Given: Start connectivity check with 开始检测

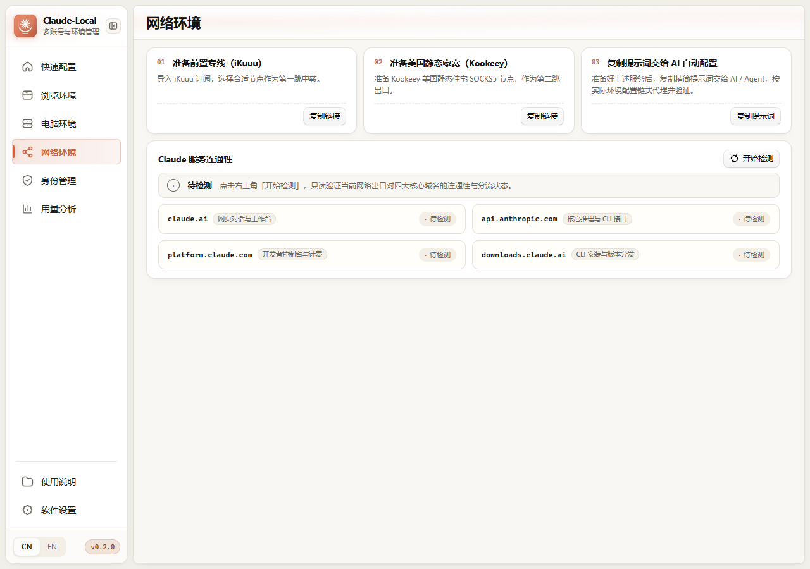Looking at the screenshot, I should tap(751, 159).
